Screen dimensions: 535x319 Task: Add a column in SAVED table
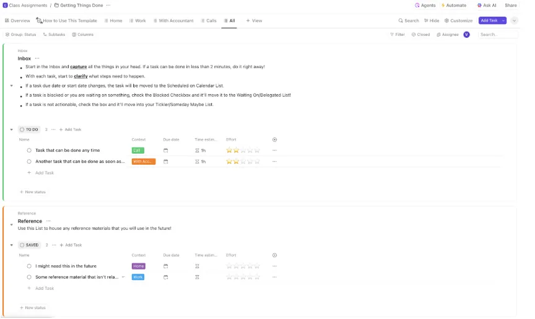[x=275, y=255]
